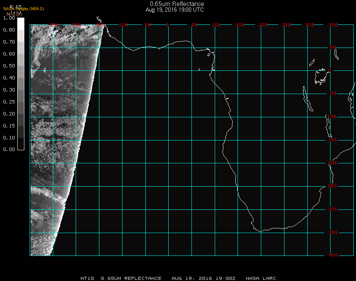Viewport: 356px width, 281px height.
Task: Select the 0.70 colorbar scale value
Action: [x=9, y=42]
